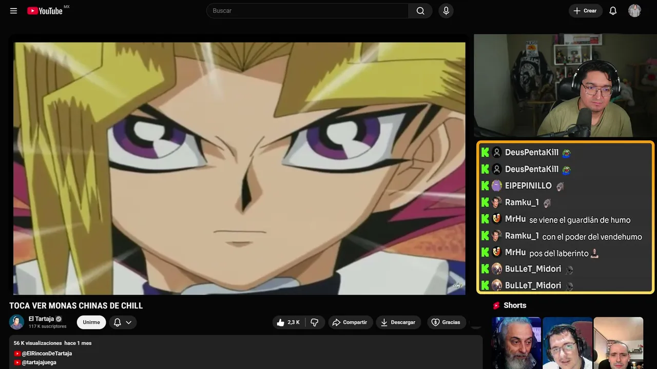Click the purple avatar next to EIPEPINILLO
Viewport: 657px width, 369px height.
click(x=496, y=186)
